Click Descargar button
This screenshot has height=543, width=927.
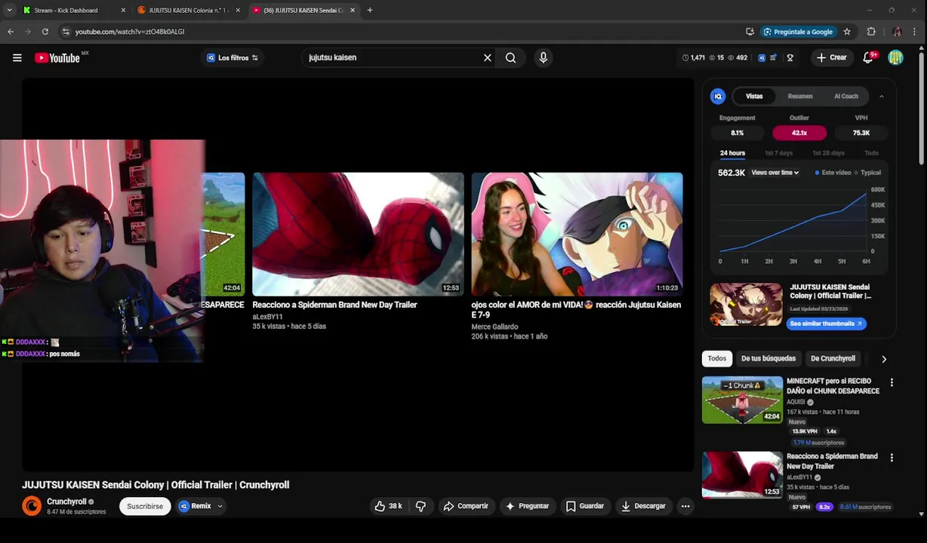click(643, 506)
